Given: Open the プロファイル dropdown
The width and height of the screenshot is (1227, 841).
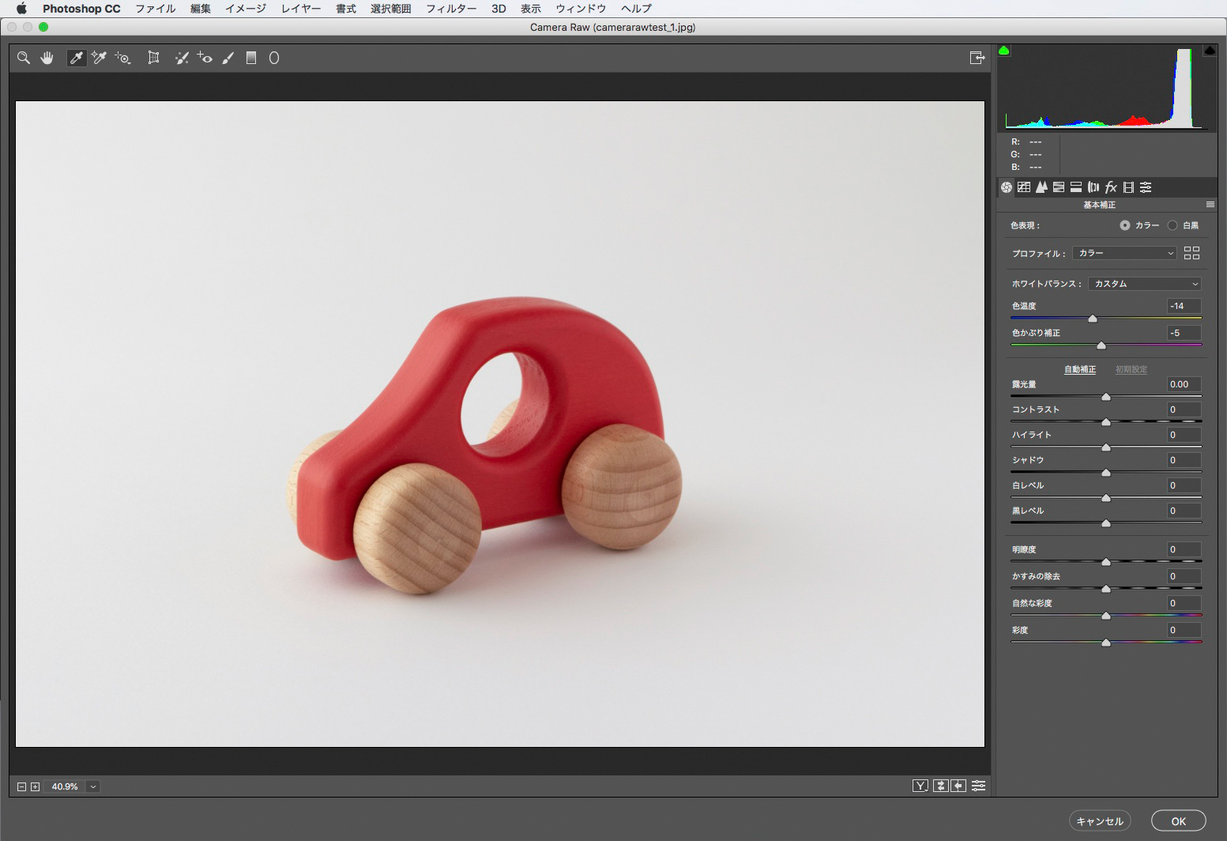Looking at the screenshot, I should (1124, 253).
